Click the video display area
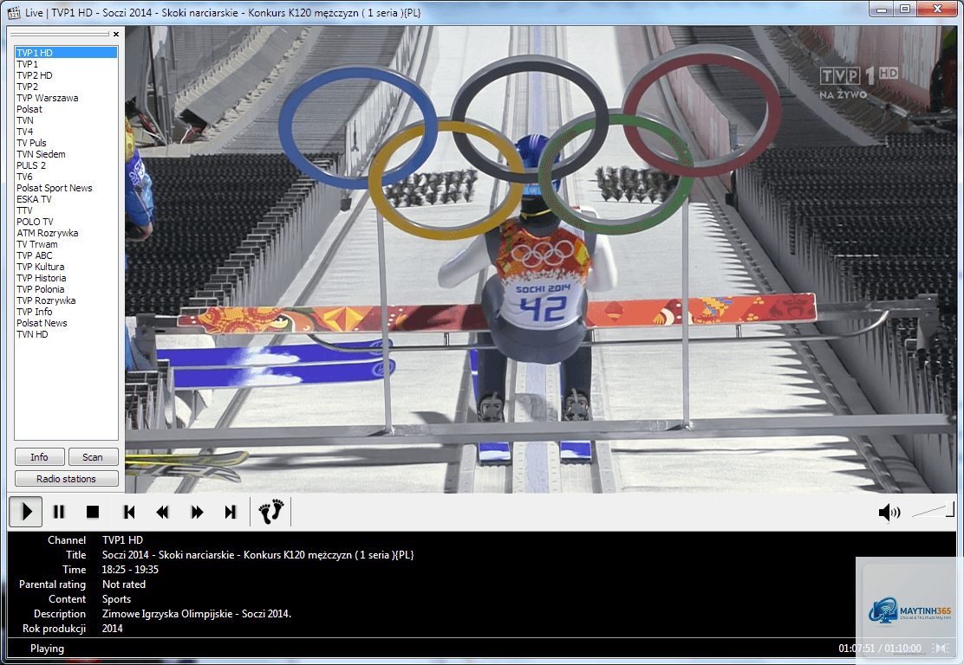The height and width of the screenshot is (665, 964). (x=541, y=259)
